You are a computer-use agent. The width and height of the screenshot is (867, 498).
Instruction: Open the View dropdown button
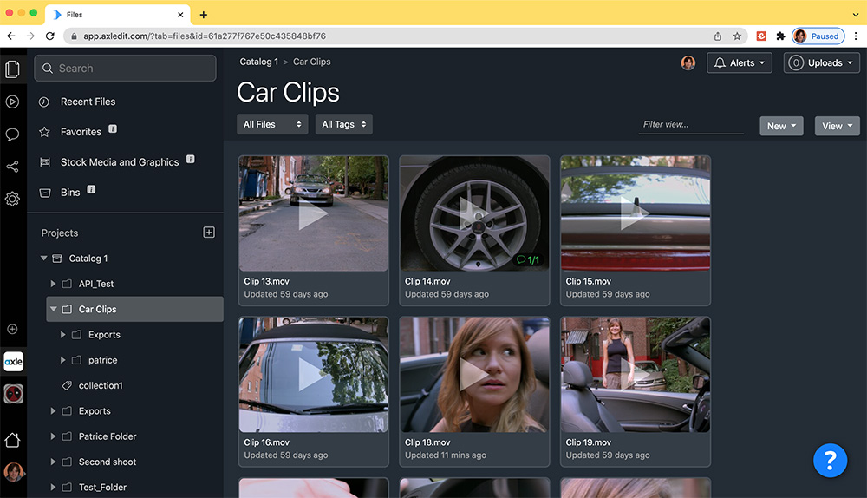click(x=838, y=126)
